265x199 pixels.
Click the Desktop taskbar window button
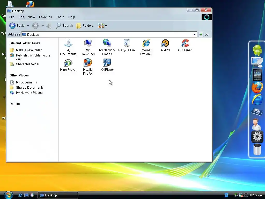pos(57,195)
